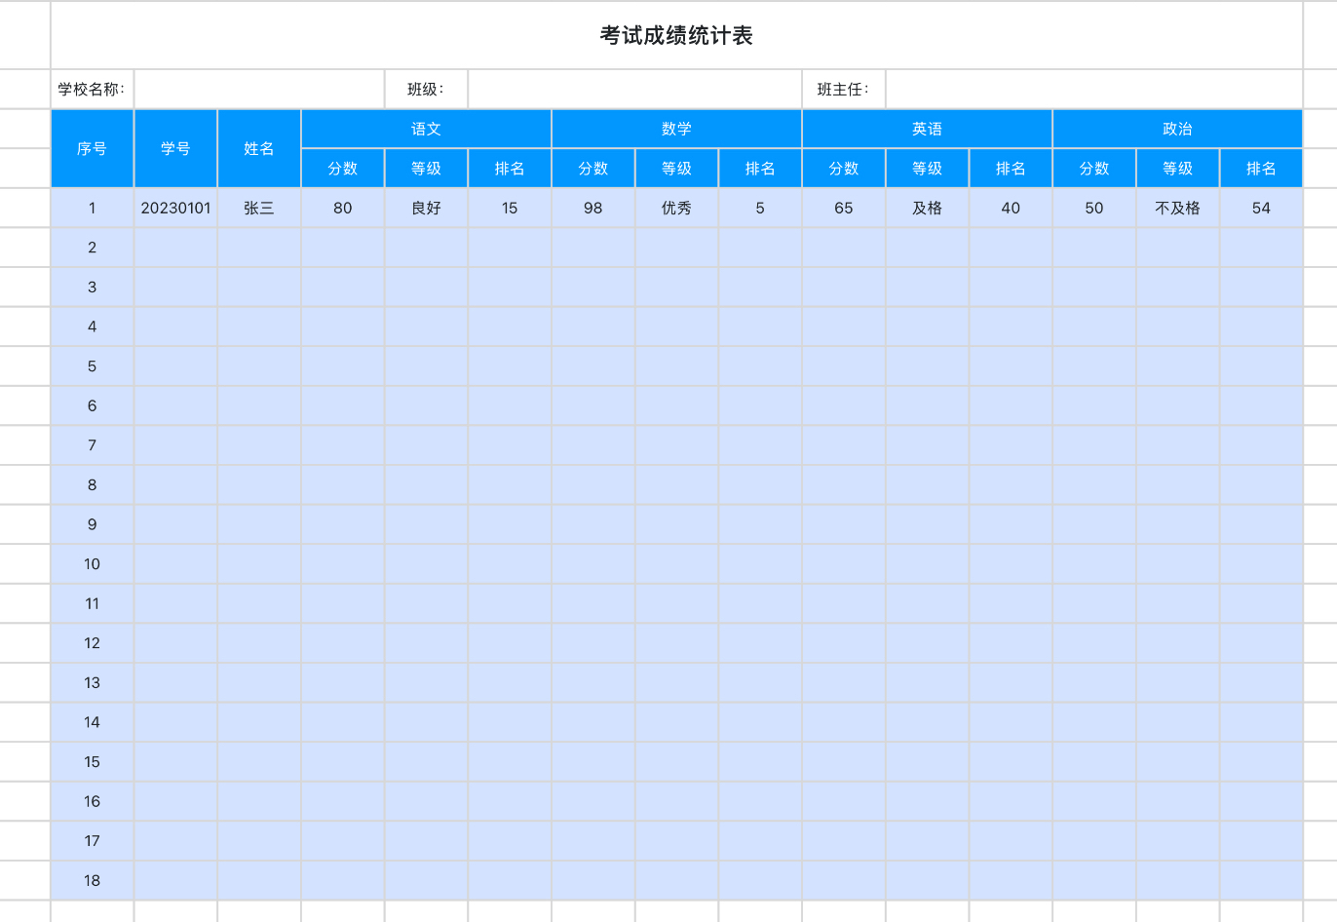Select the 政治 score cell 50
The height and width of the screenshot is (922, 1337).
(x=1094, y=208)
